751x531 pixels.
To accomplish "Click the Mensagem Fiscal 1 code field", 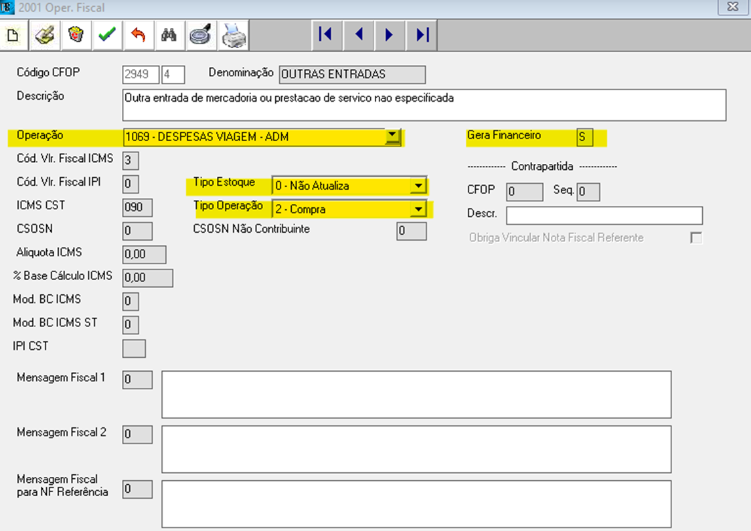I will pos(137,380).
